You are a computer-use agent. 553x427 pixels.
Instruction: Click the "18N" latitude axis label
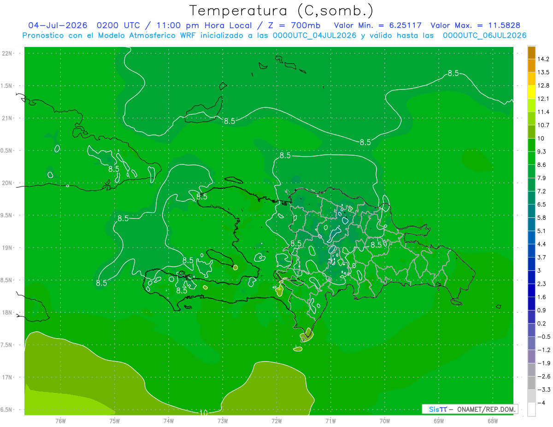click(7, 313)
